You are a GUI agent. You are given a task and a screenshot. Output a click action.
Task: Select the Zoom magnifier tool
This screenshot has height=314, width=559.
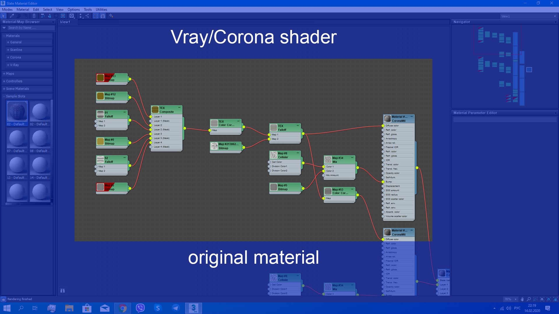tap(529, 299)
